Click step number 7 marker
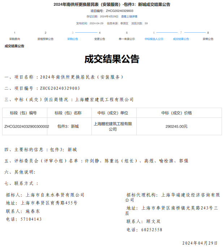 pos(181,33)
